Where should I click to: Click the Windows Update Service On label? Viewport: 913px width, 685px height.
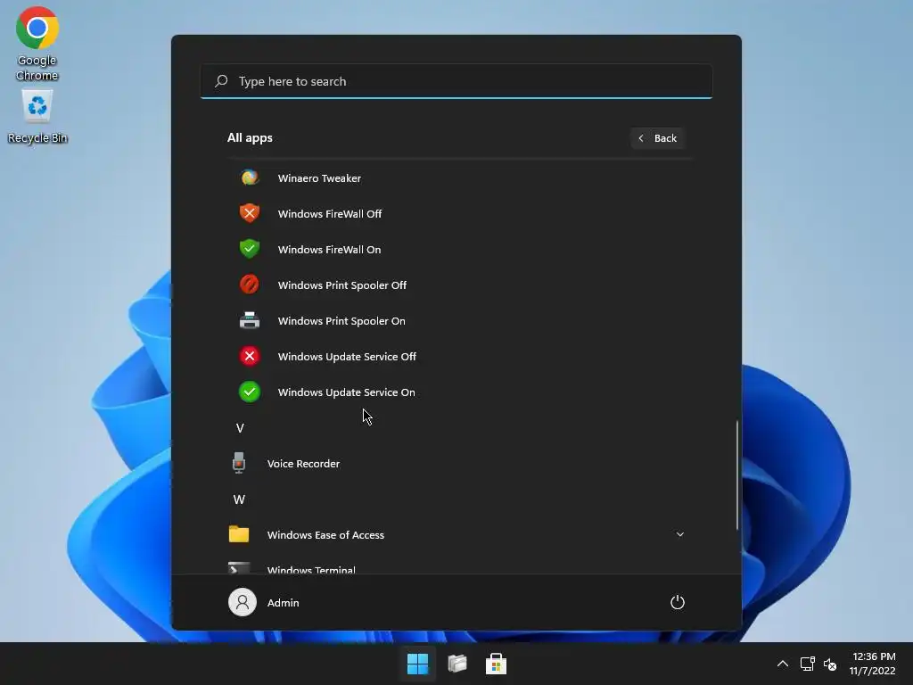[x=347, y=392]
